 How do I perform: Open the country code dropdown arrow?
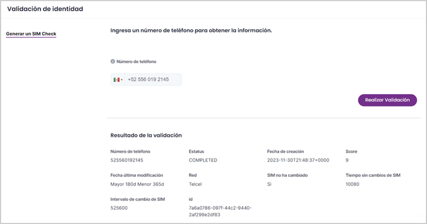[x=122, y=80]
